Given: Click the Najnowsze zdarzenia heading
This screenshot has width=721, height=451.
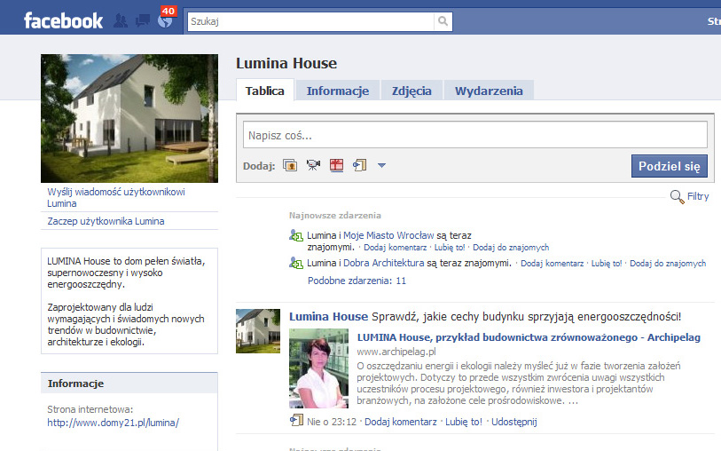Looking at the screenshot, I should point(334,216).
